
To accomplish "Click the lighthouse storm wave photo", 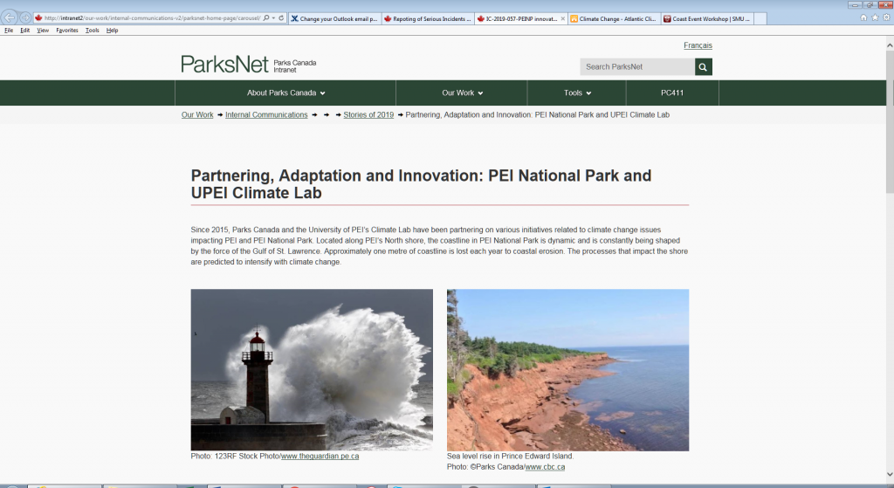I will click(x=312, y=370).
